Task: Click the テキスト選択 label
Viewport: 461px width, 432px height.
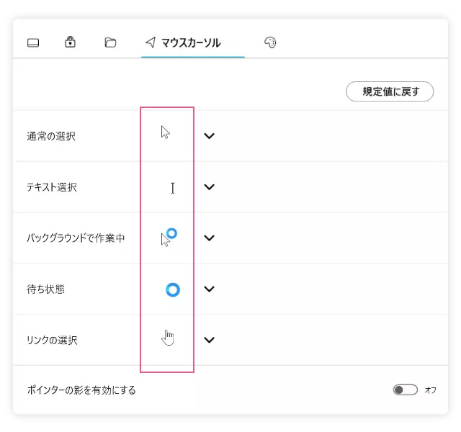Action: coord(52,187)
